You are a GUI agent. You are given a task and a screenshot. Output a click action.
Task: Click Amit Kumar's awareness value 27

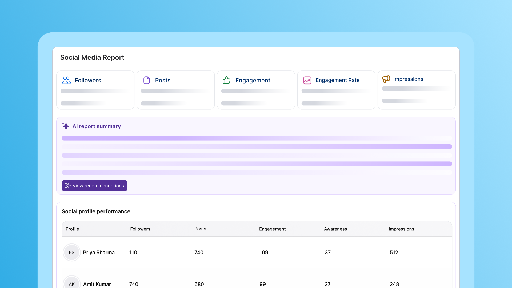(x=328, y=284)
